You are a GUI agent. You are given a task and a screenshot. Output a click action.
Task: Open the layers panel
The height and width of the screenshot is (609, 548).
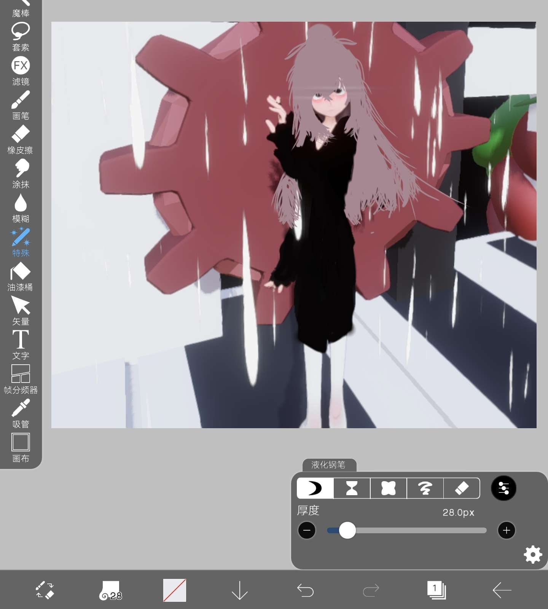point(436,590)
